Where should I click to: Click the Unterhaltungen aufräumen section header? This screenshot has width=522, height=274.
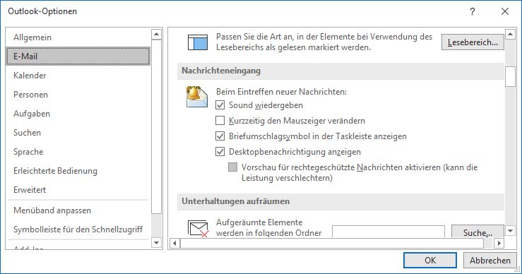(x=340, y=201)
